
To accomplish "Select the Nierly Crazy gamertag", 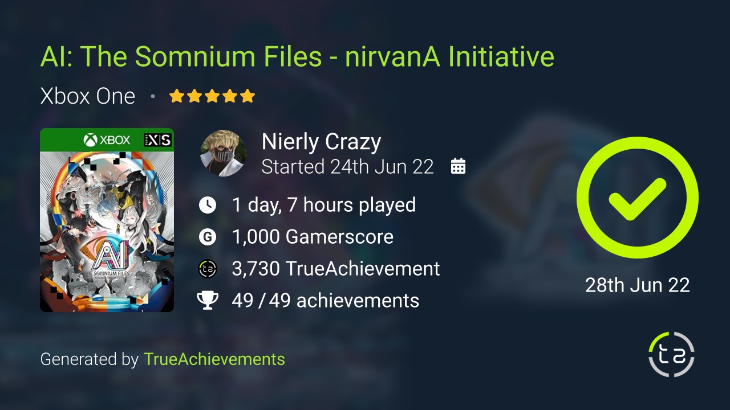I will coord(321,142).
